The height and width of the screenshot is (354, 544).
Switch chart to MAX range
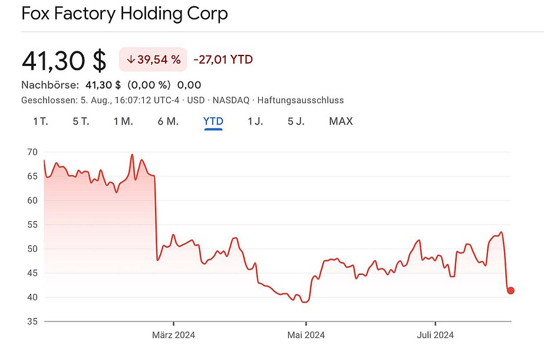click(x=341, y=122)
